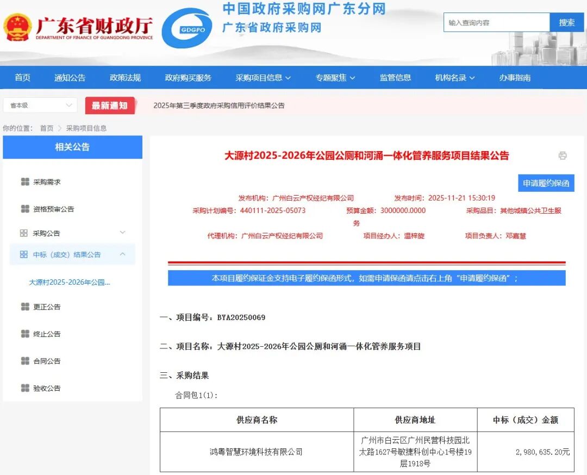This screenshot has height=475, width=587.
Task: Click 首页 in the breadcrumb
Action: coord(47,128)
